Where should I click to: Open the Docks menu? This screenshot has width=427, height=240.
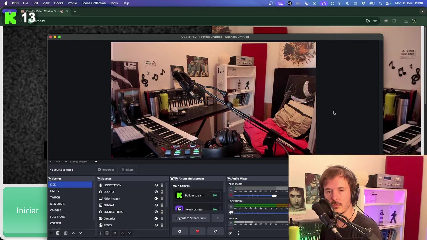tap(58, 3)
